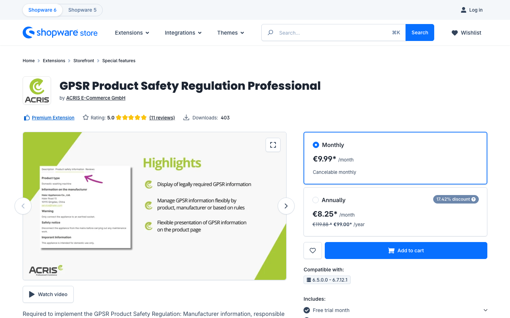Click in the Search input field
This screenshot has width=510, height=318.
333,33
